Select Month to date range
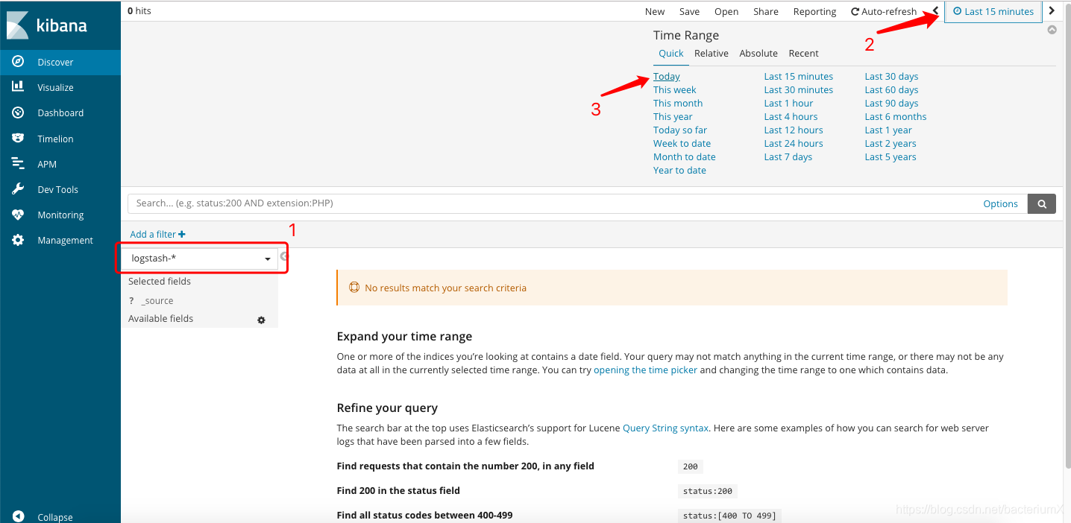This screenshot has width=1071, height=523. [685, 156]
